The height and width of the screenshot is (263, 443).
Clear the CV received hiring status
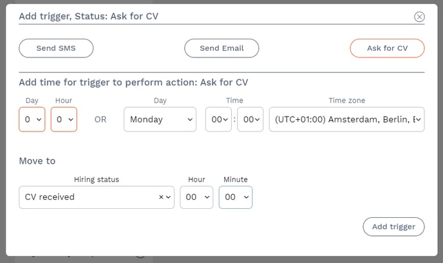coord(161,197)
